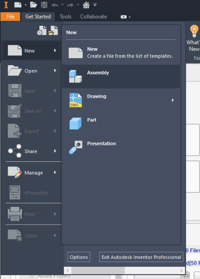Click the blank page icon beside New

coord(15,51)
